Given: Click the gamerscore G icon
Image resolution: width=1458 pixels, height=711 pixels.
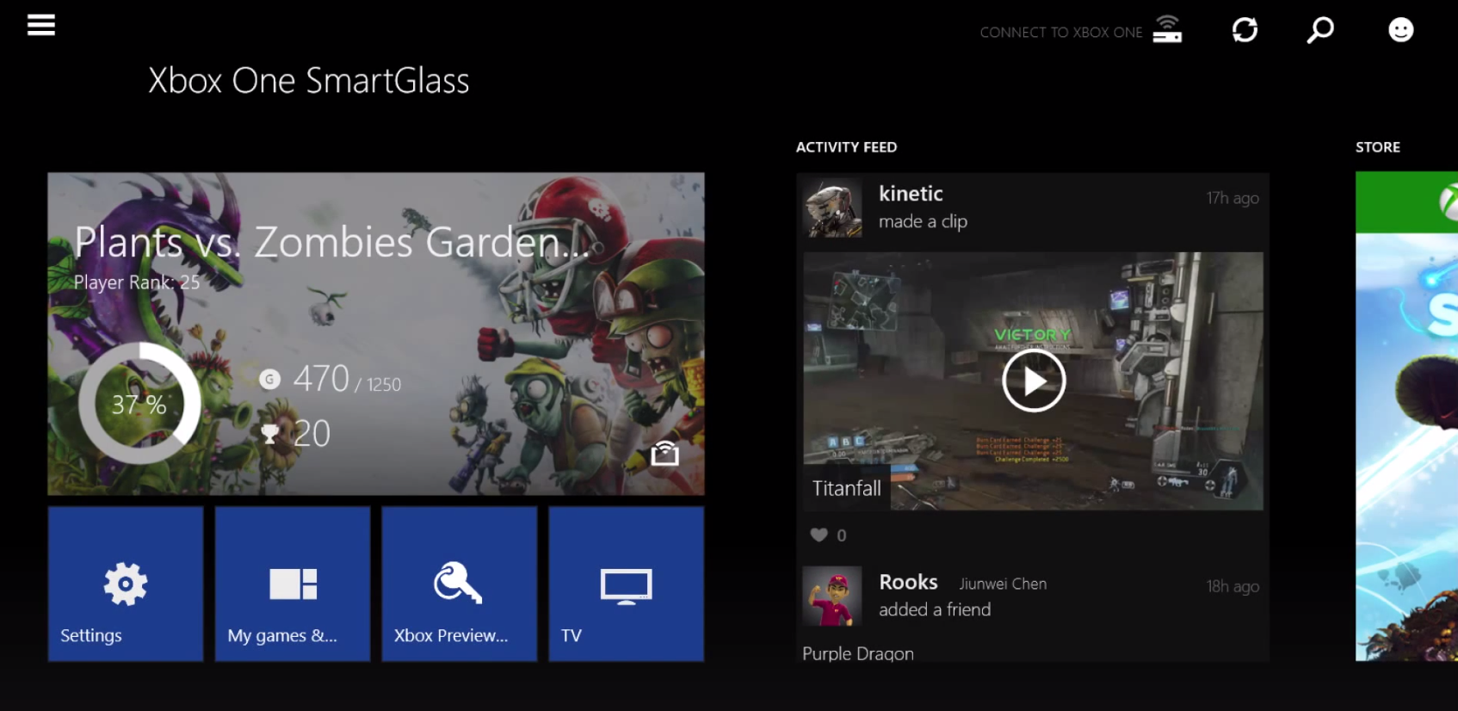Looking at the screenshot, I should coord(269,379).
